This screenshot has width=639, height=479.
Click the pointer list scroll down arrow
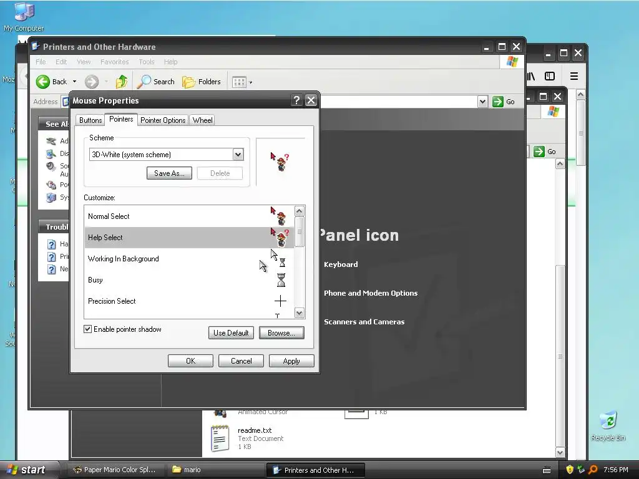click(299, 313)
